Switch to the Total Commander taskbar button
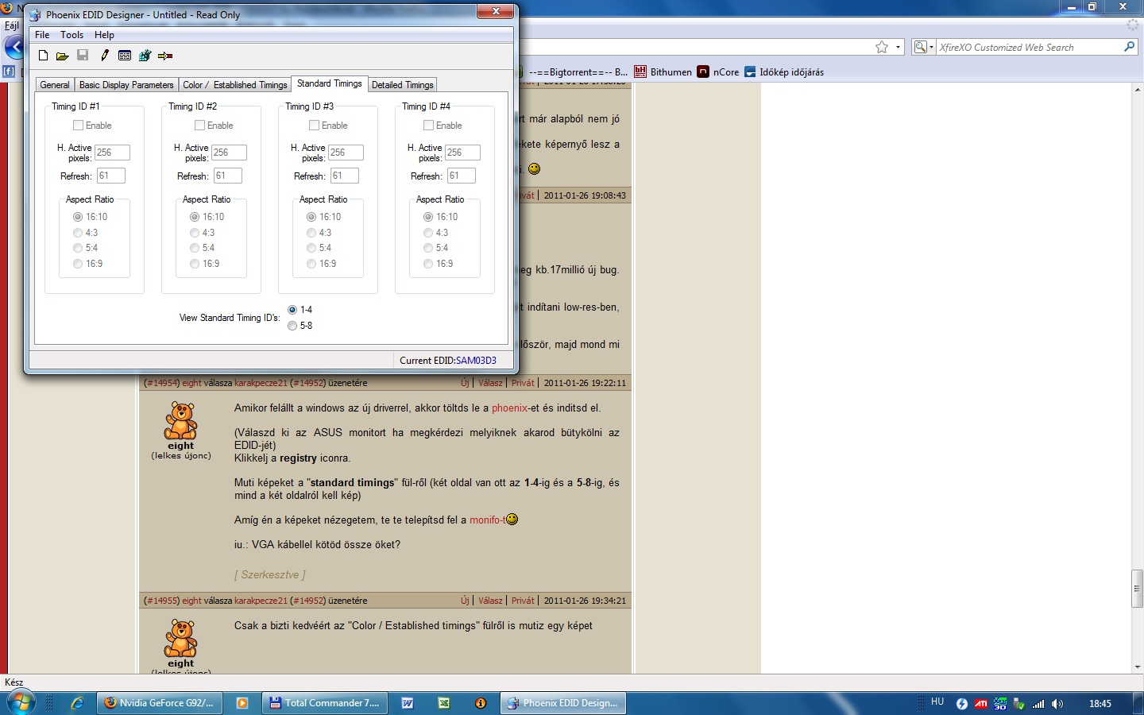This screenshot has height=715, width=1144. tap(324, 703)
